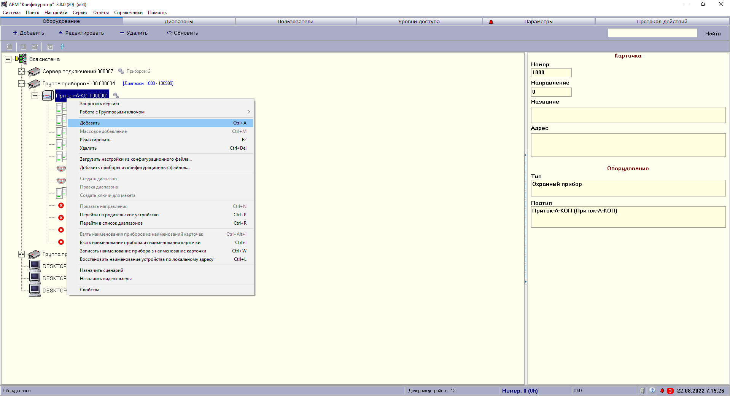Open the Сервис menu
Screen dimensions: 730x396
80,13
